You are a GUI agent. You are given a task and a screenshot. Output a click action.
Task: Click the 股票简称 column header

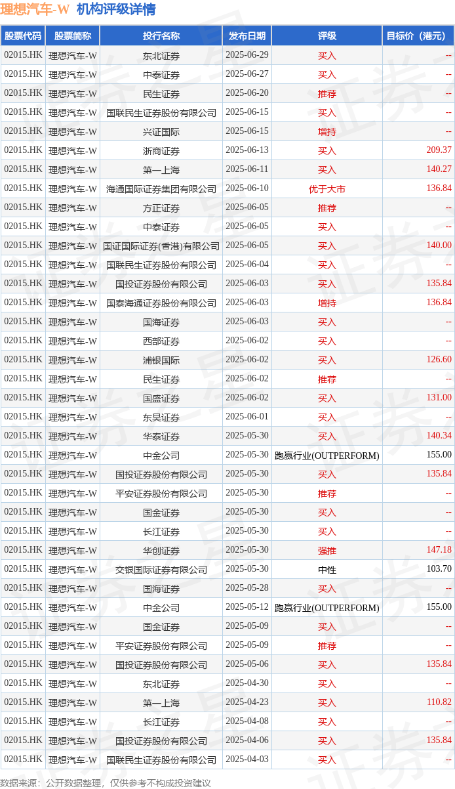[x=73, y=36]
